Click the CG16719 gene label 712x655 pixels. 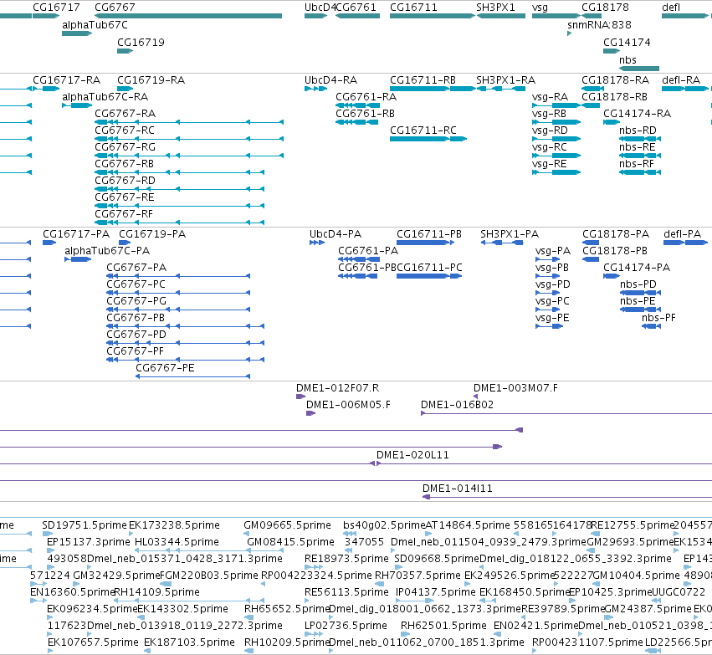(x=141, y=43)
